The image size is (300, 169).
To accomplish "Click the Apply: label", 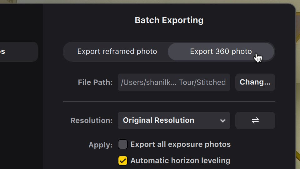I will [100, 145].
